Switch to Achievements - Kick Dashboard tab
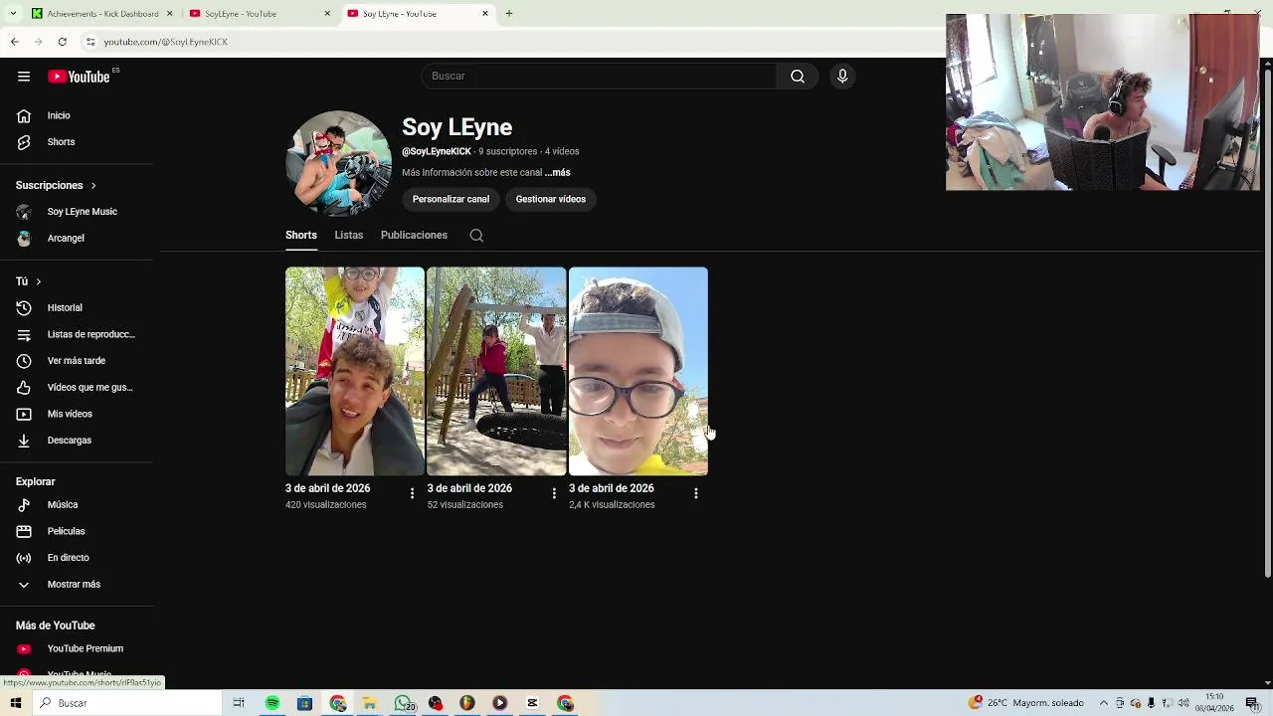This screenshot has width=1273, height=716. coord(102,14)
